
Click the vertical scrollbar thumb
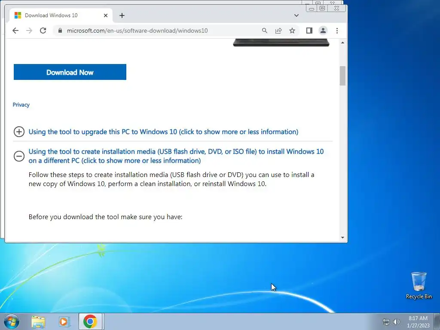click(342, 76)
